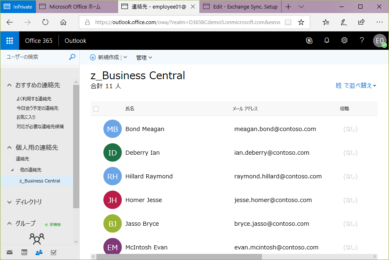Switch to the Edit - Exchange Sync. Setup tab
389x260 pixels.
pos(241,7)
